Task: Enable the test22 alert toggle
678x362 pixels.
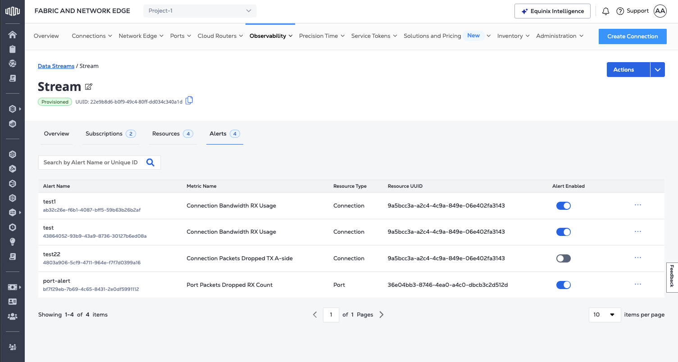Action: (x=563, y=258)
